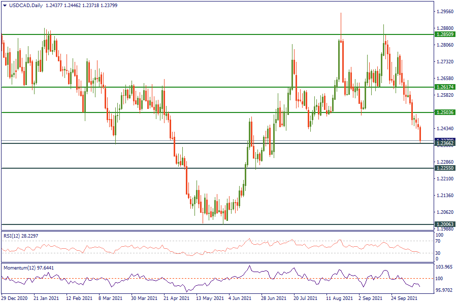Click the 1.29560 value on price axis
The height and width of the screenshot is (304, 457).
click(445, 11)
